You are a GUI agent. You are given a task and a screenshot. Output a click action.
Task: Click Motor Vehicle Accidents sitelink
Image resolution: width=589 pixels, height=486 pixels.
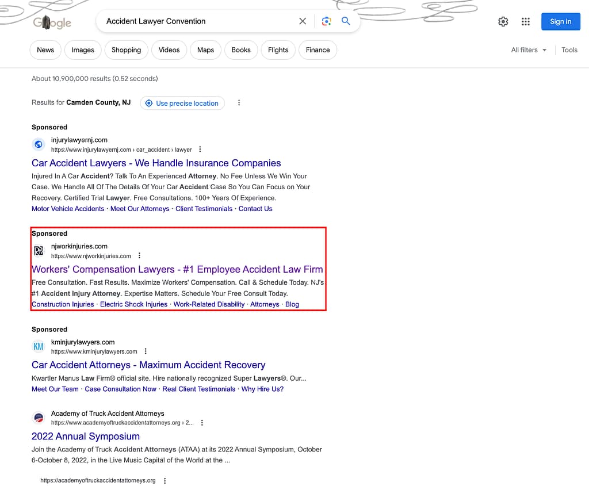tap(68, 209)
